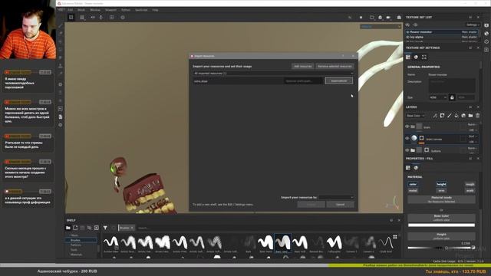Screen dimensions: 491x276
Task: Click the Cancel button in import dialog
Action: pos(341,205)
